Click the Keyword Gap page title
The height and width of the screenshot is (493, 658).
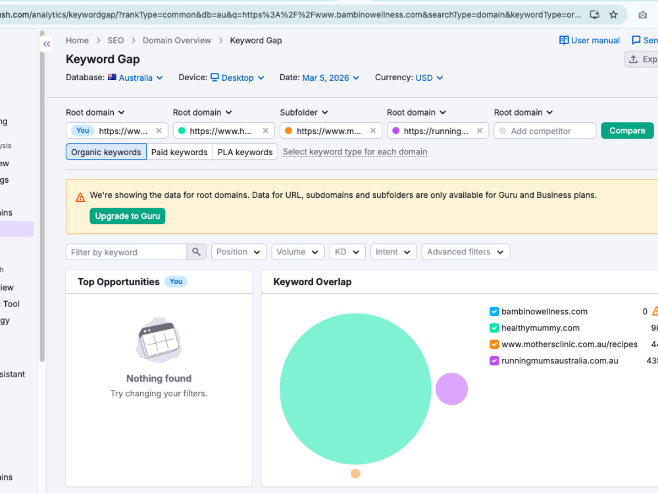point(103,59)
